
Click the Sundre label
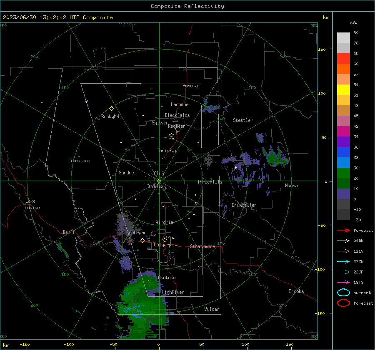[126, 172]
